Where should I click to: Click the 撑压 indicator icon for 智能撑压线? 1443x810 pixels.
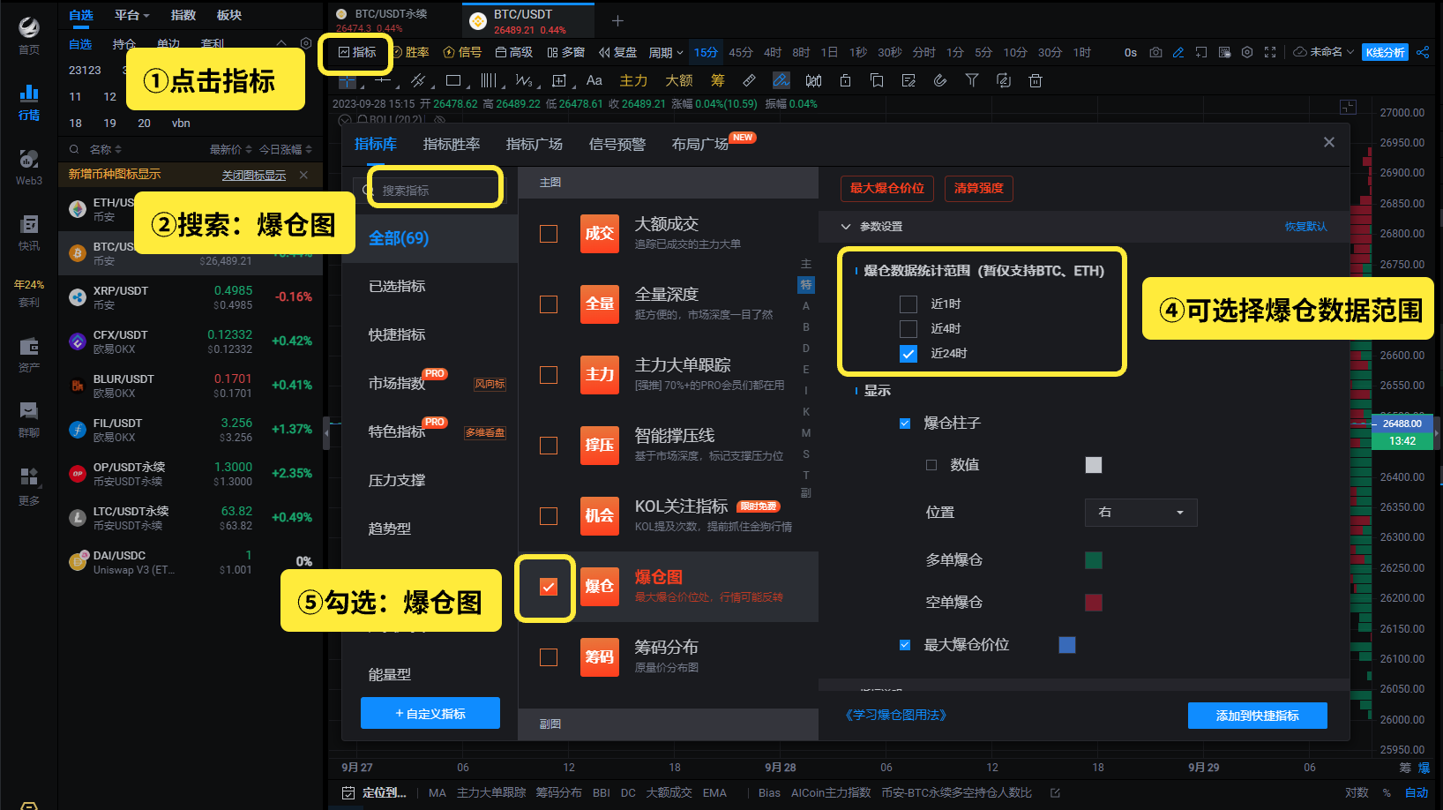click(600, 446)
